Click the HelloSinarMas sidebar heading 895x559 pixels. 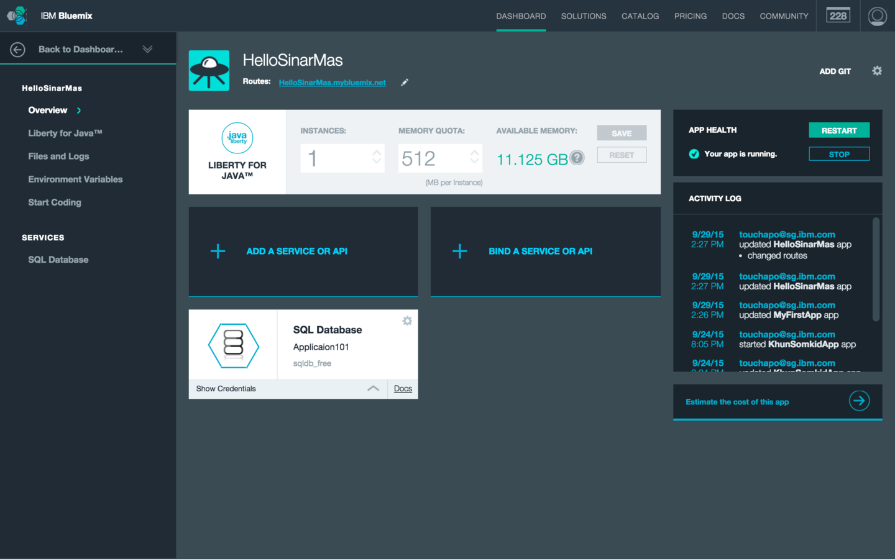click(x=52, y=88)
